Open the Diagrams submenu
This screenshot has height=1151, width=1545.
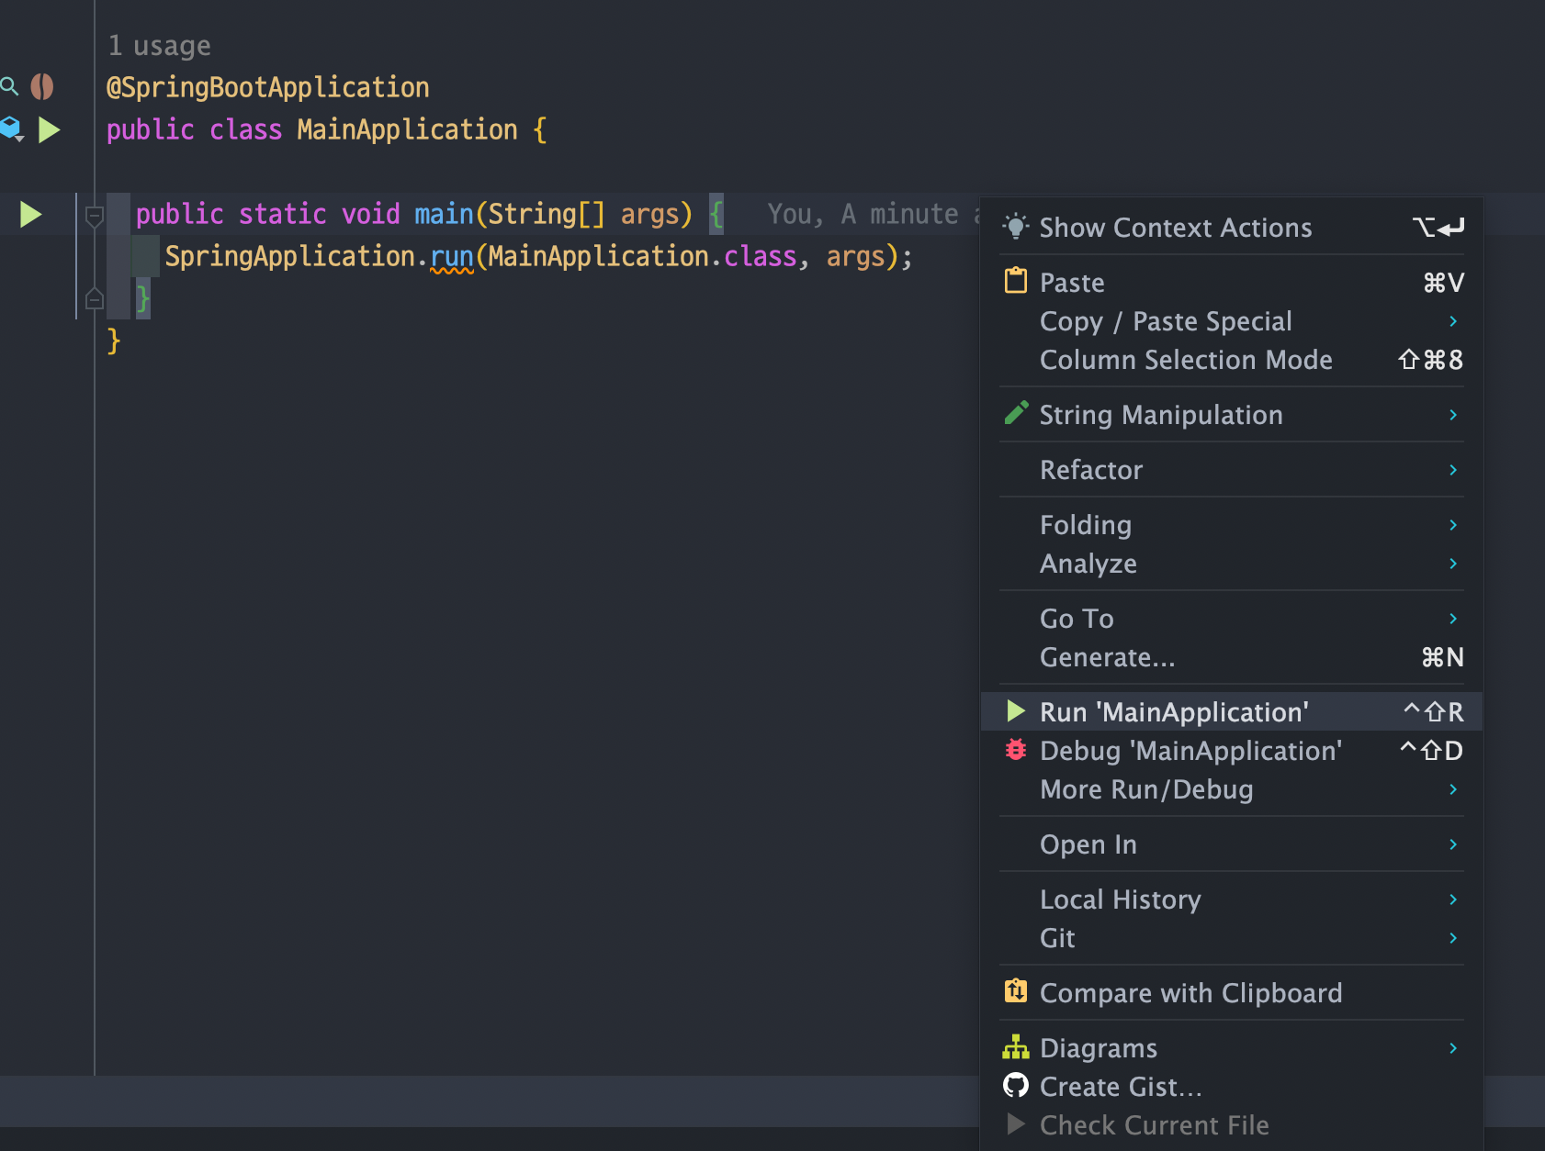1232,1048
